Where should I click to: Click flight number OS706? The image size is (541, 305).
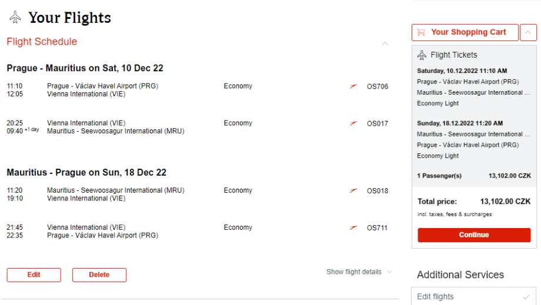coord(378,86)
